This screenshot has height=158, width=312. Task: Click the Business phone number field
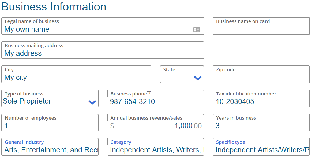point(155,101)
